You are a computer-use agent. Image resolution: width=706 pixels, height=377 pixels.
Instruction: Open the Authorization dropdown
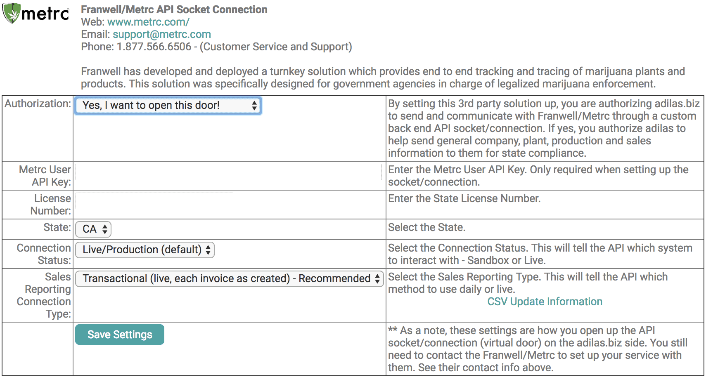click(x=168, y=106)
